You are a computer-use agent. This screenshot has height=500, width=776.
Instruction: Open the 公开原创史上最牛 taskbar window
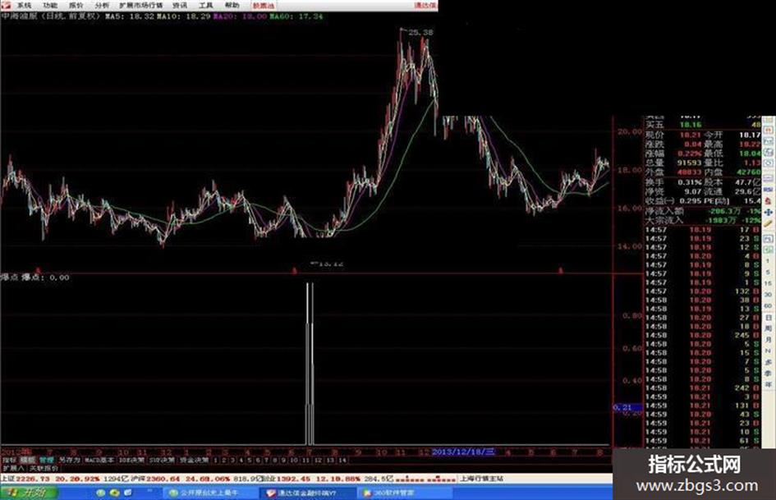(209, 493)
